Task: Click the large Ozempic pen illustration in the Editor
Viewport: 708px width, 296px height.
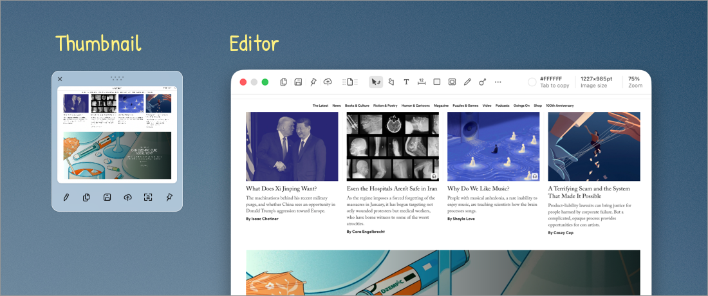Action: pos(443,273)
